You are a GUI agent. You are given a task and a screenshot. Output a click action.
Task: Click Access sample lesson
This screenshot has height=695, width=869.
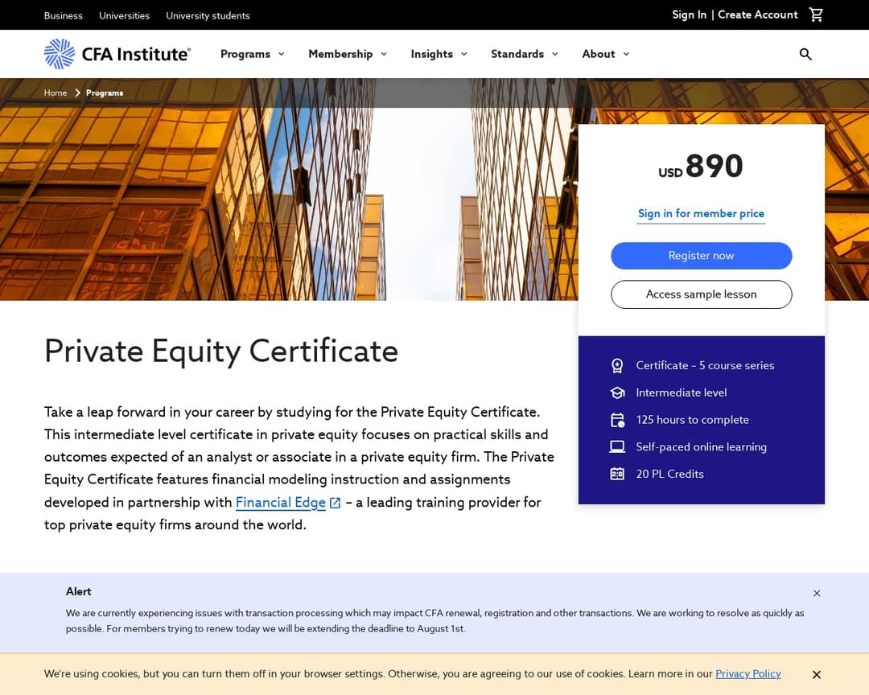click(701, 294)
